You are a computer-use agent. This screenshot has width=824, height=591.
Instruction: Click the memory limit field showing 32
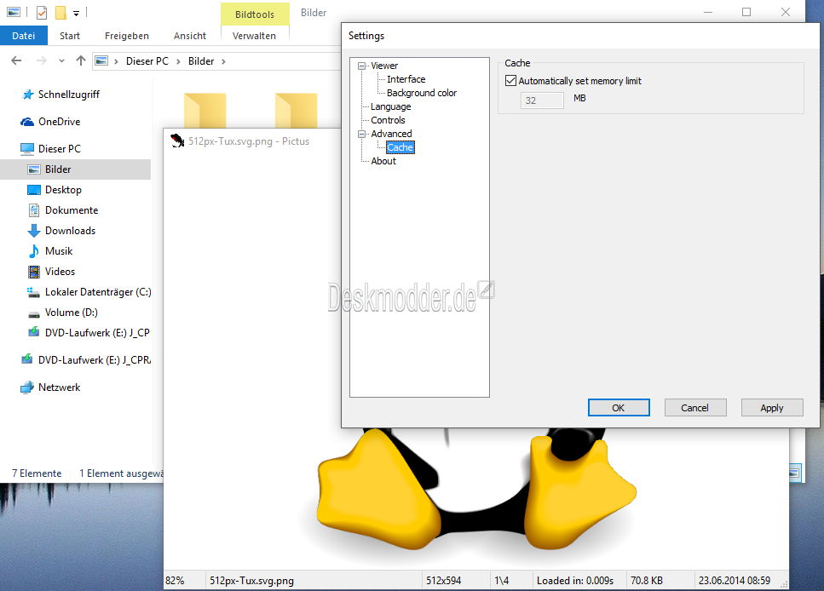542,100
